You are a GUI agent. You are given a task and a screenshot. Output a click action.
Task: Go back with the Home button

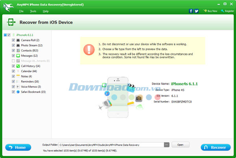(x=18, y=147)
